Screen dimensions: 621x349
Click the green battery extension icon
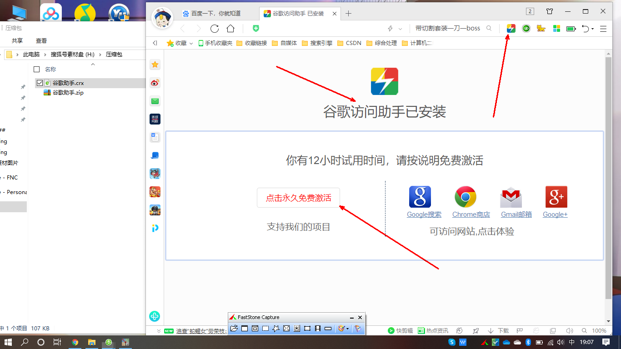click(x=571, y=29)
